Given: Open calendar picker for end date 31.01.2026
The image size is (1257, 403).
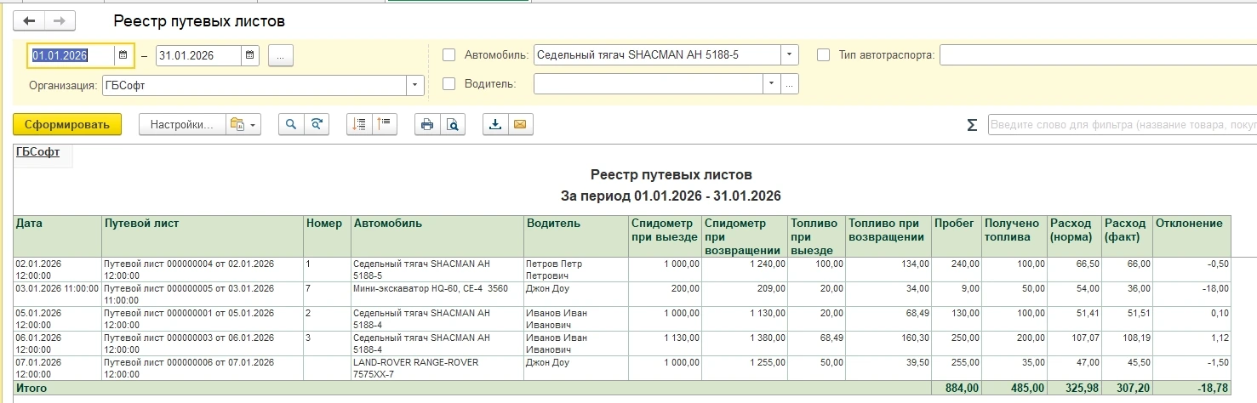Looking at the screenshot, I should tap(249, 55).
